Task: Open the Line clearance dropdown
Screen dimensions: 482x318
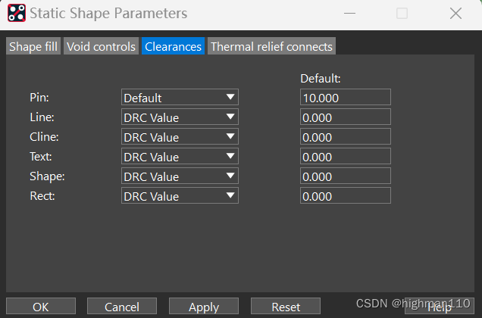Action: pos(180,117)
